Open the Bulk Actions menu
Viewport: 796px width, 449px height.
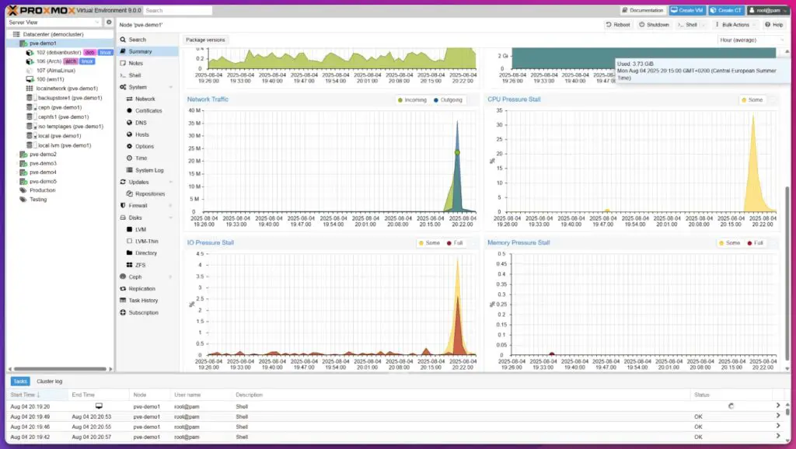(x=734, y=24)
